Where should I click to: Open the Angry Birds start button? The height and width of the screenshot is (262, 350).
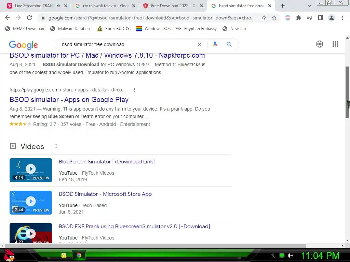9,255
